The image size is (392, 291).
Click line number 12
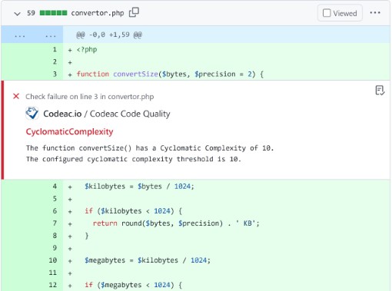click(x=53, y=285)
